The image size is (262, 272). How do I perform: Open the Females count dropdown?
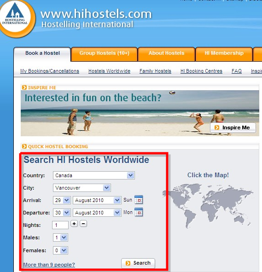click(60, 250)
